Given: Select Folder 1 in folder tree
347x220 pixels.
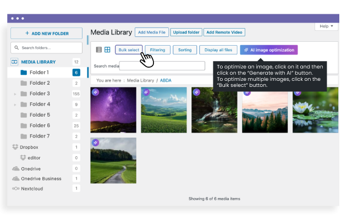Looking at the screenshot, I should point(39,73).
